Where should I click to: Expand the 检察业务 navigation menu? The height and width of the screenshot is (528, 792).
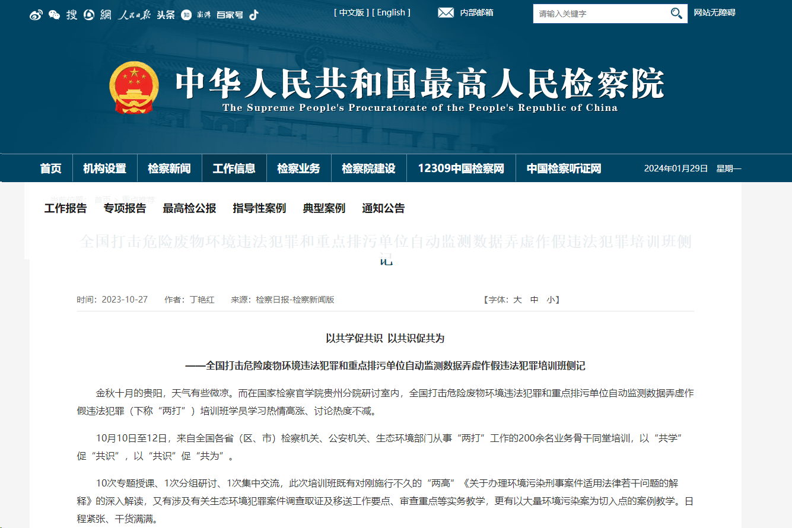pos(298,168)
